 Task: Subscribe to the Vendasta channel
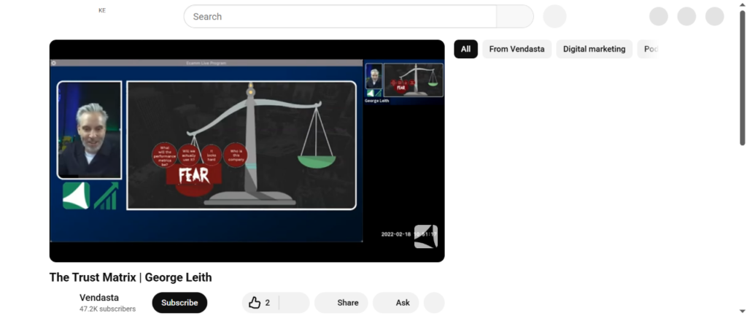pyautogui.click(x=179, y=303)
